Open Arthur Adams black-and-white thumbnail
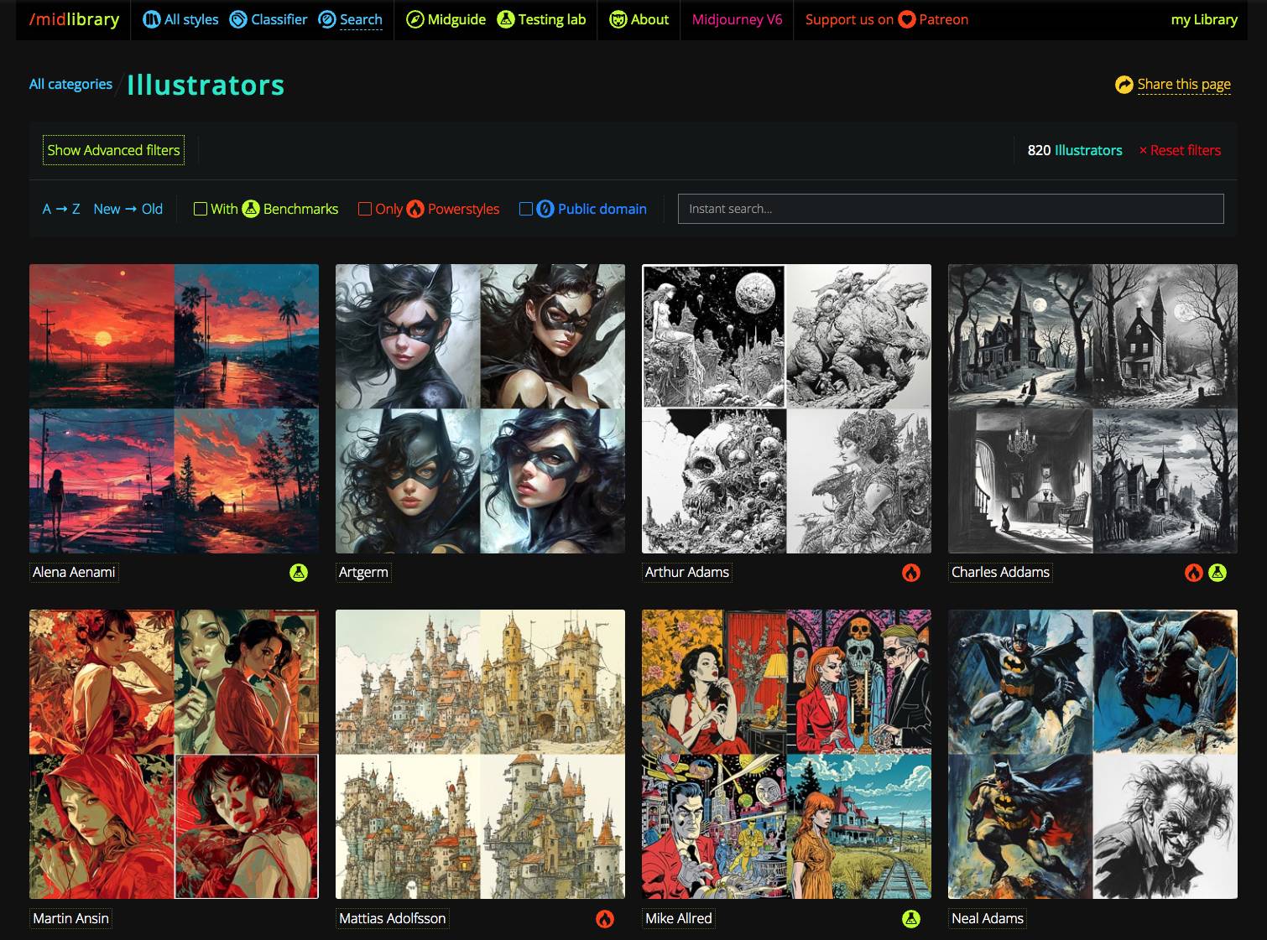 786,408
